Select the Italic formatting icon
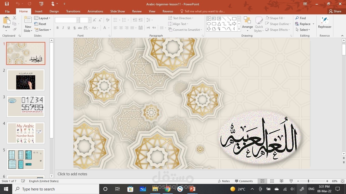346x194 pixels. click(x=63, y=28)
